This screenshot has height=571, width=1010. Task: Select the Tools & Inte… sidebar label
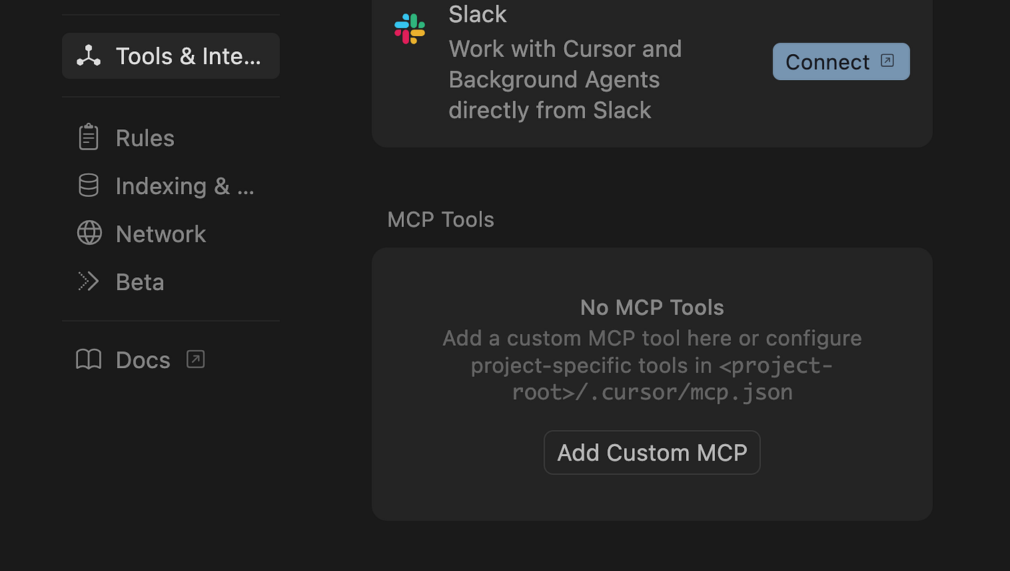tap(188, 56)
